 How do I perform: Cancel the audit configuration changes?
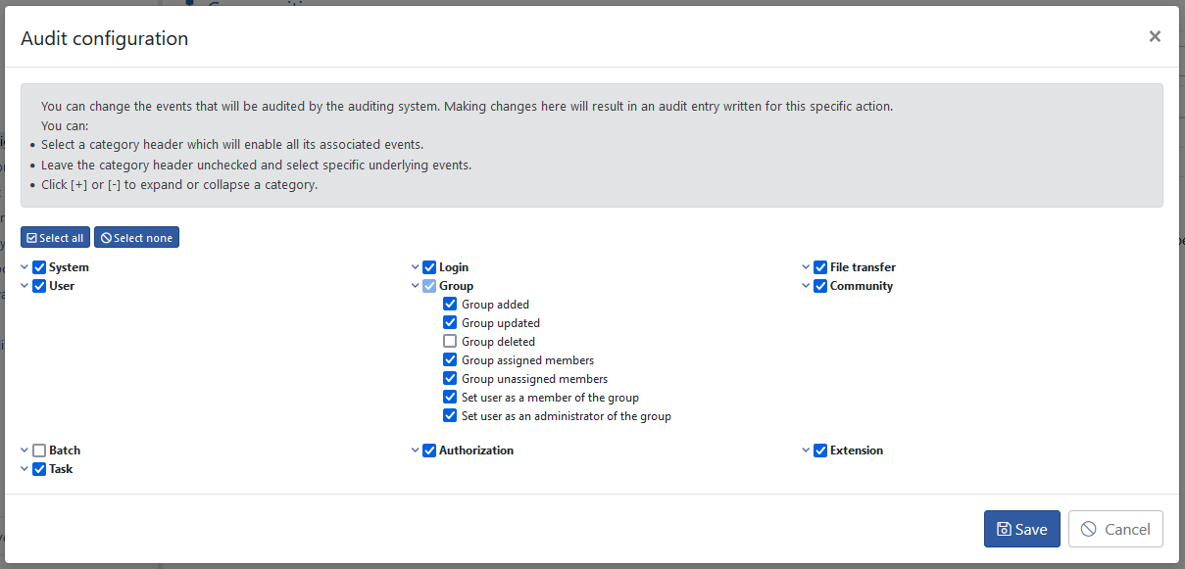[x=1115, y=529]
